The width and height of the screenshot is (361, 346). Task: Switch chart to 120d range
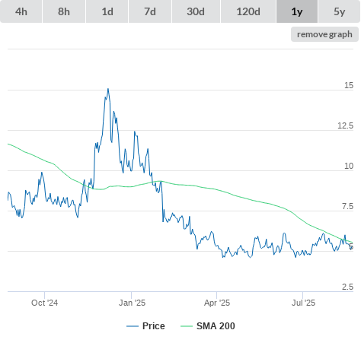248,11
